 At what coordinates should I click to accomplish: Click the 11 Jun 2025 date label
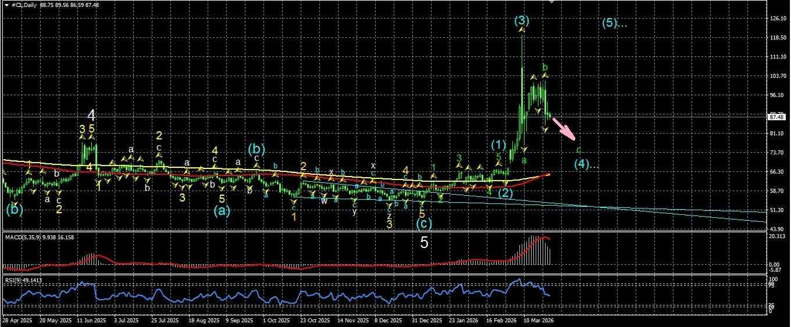point(91,320)
